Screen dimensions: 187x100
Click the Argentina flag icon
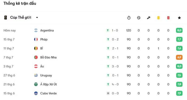[x=36, y=30]
